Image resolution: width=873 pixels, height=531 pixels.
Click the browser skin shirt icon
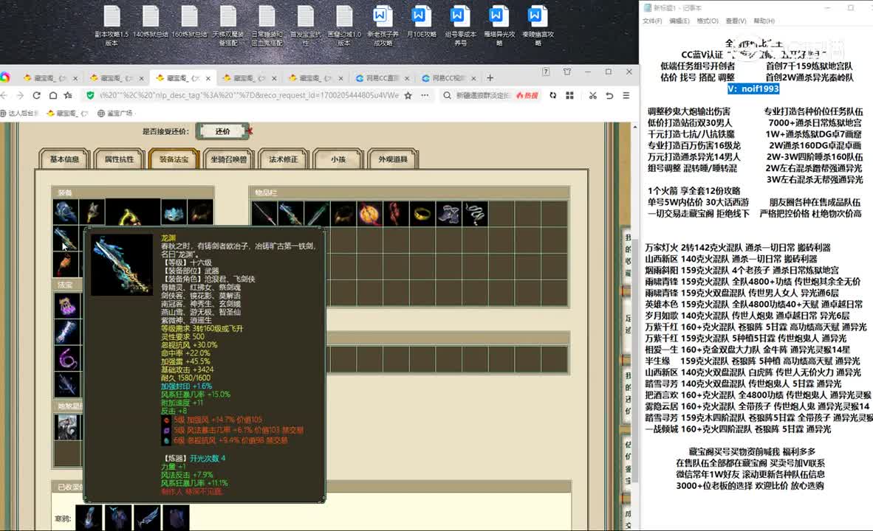coord(566,72)
